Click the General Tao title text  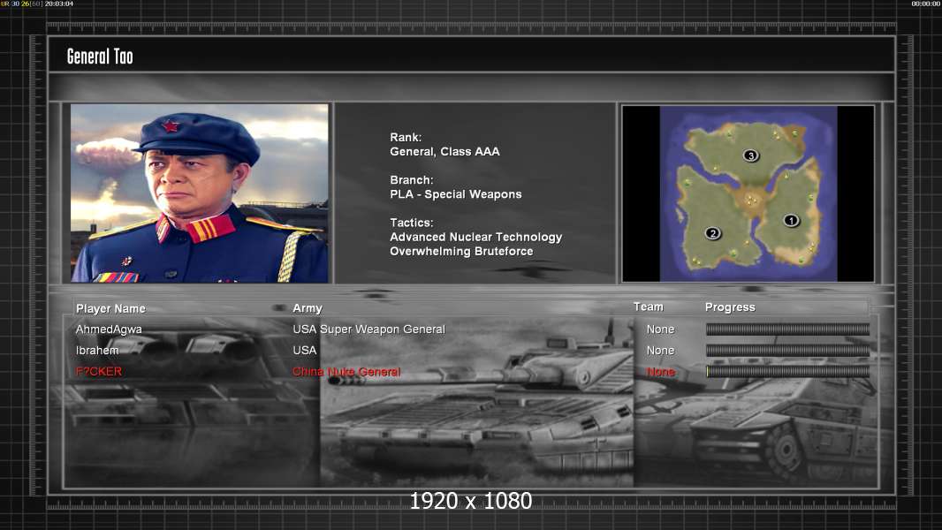click(x=100, y=57)
